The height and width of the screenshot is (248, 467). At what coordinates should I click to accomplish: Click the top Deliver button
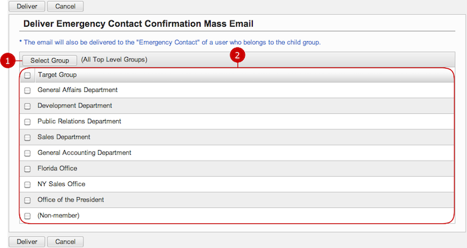coord(27,6)
